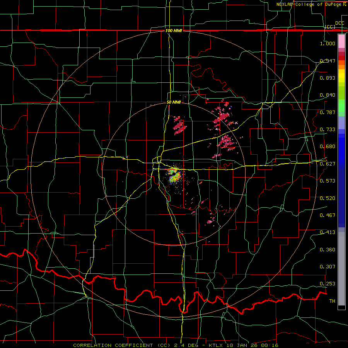Select the 0.680 legend value

[328, 147]
